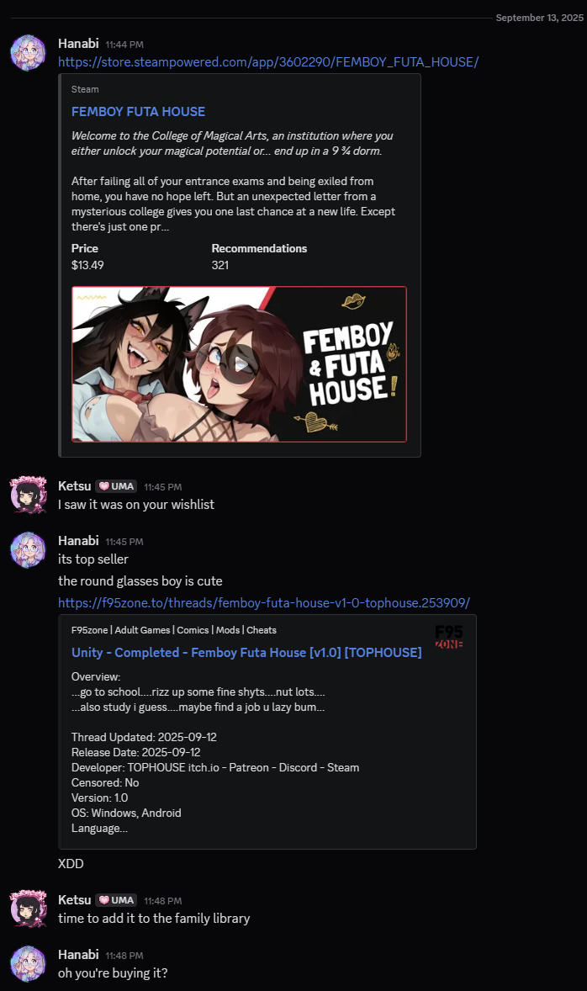Click the Steam provider label in the embed

tap(85, 89)
